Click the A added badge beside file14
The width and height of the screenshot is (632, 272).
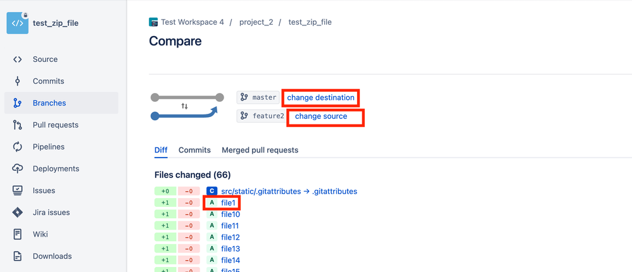212,260
